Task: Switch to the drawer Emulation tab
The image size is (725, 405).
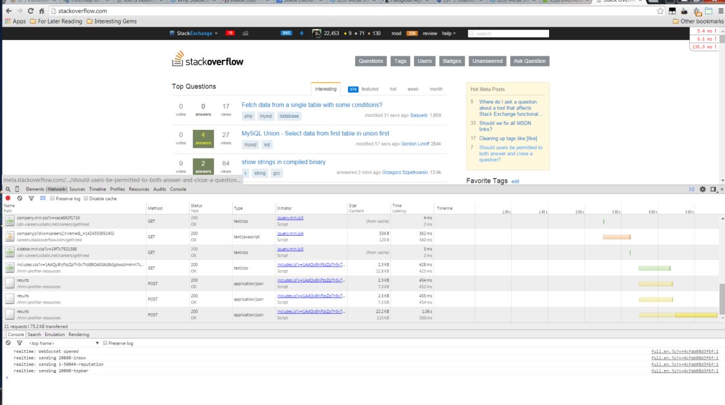Action: click(x=54, y=334)
